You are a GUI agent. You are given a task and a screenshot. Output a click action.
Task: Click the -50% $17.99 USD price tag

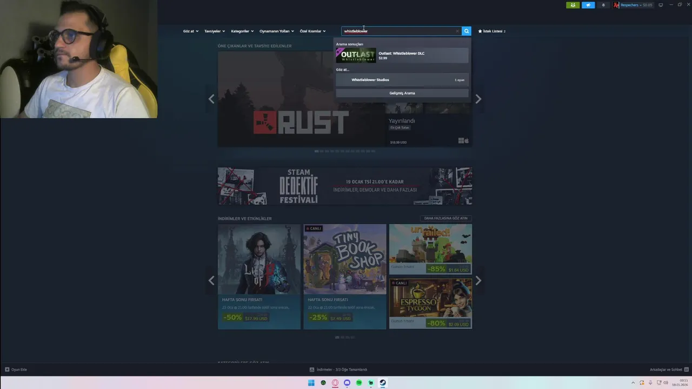pyautogui.click(x=245, y=318)
